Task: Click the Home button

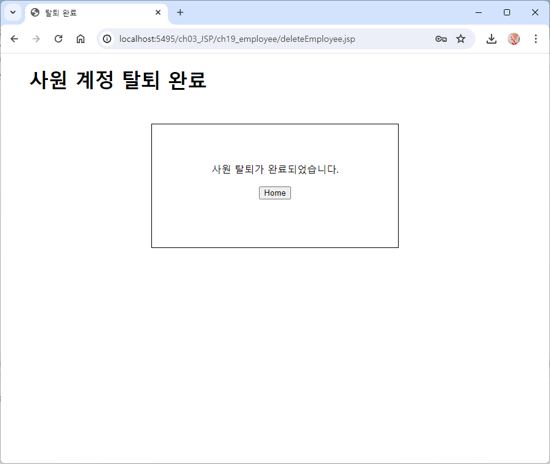Action: point(274,193)
